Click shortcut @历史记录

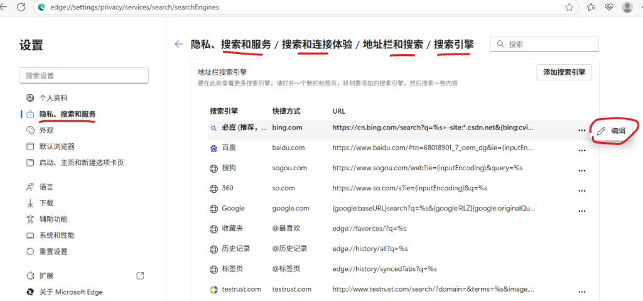289,248
